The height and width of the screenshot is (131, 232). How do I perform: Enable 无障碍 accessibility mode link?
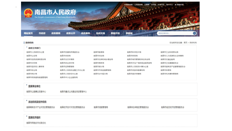(x=147, y=5)
